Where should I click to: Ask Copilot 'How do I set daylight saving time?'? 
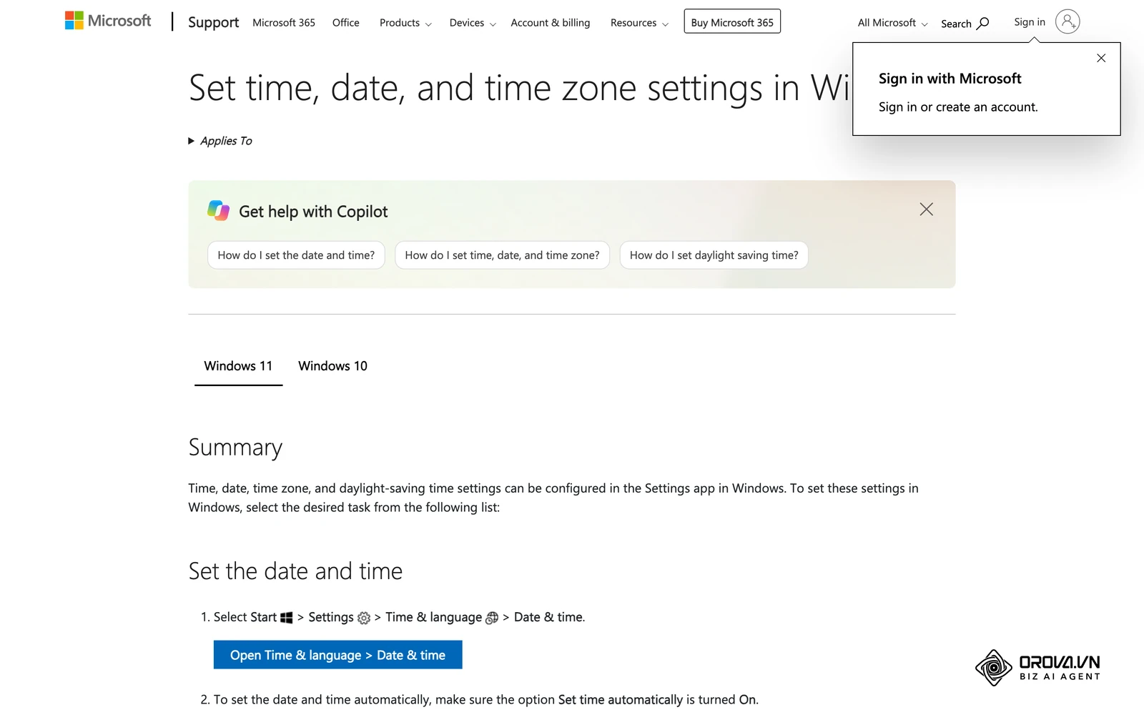coord(714,255)
